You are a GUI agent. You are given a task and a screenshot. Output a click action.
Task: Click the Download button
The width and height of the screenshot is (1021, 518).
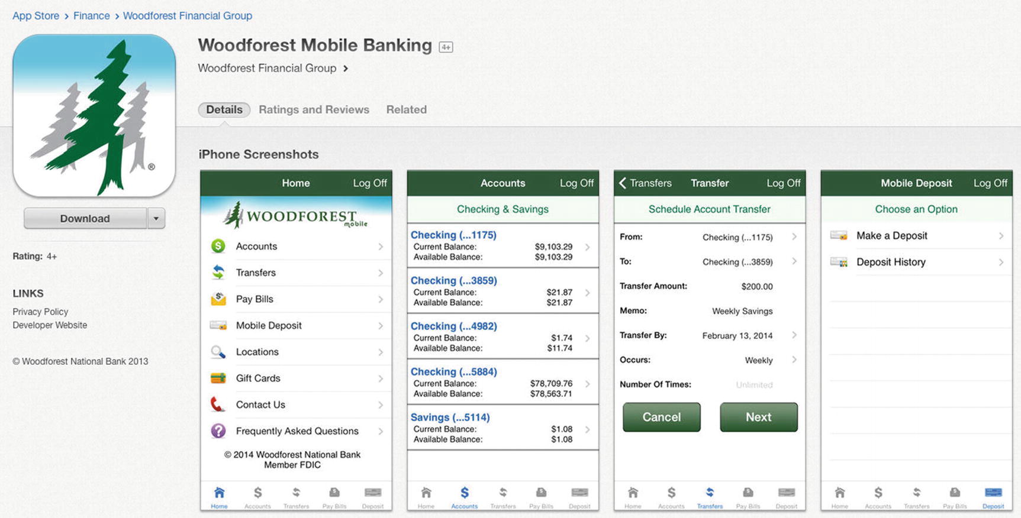[85, 218]
